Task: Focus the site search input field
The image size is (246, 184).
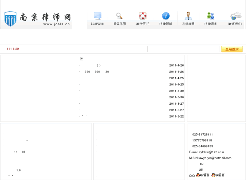Action: tap(183, 49)
